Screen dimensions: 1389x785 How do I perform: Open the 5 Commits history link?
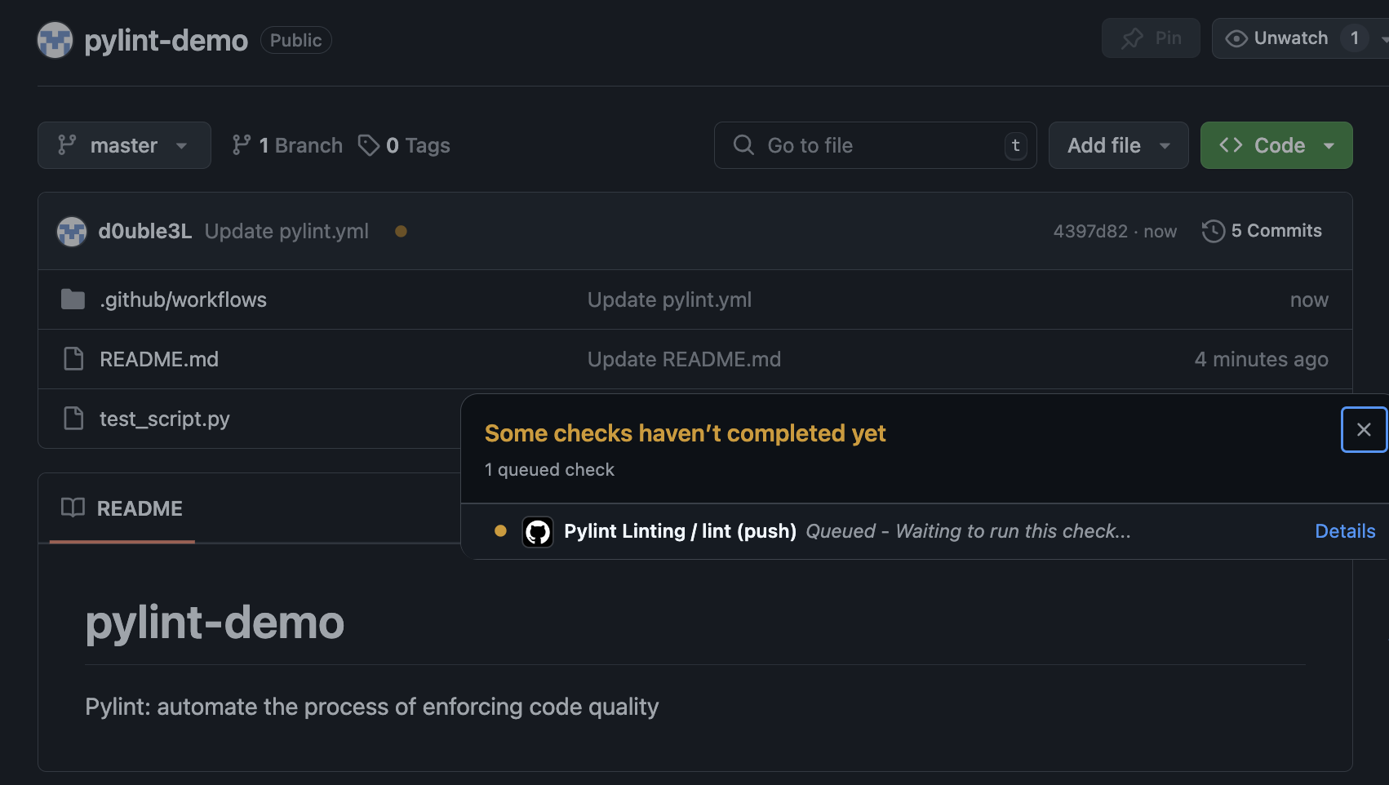[x=1262, y=231]
